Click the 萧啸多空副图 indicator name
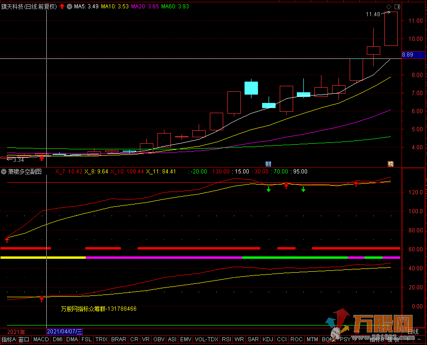Viewport: 427px width, 345px height. pos(25,172)
